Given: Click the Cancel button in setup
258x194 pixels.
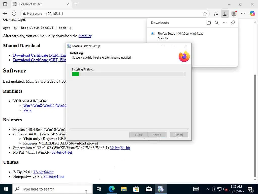Looking at the screenshot, I should click(x=179, y=135).
